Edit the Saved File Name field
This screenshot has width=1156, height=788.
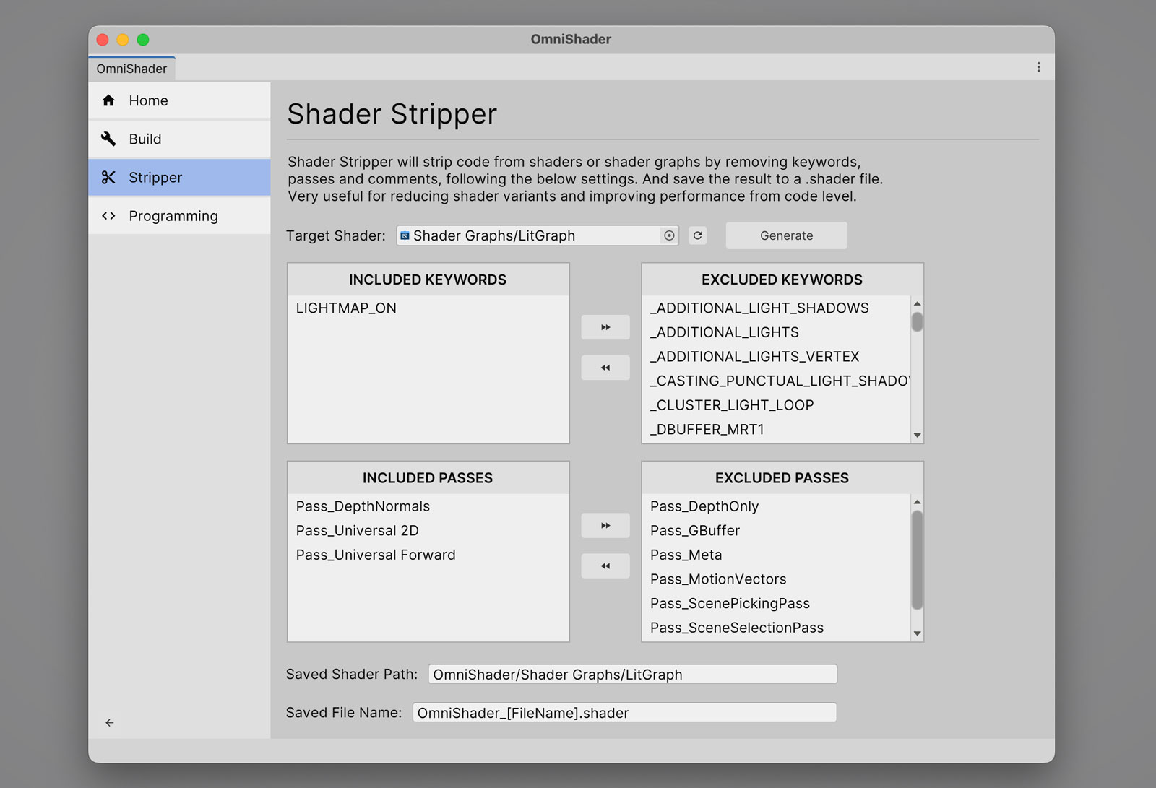click(x=624, y=712)
